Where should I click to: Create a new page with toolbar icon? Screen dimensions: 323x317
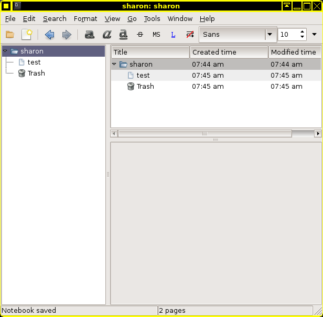pyautogui.click(x=27, y=35)
